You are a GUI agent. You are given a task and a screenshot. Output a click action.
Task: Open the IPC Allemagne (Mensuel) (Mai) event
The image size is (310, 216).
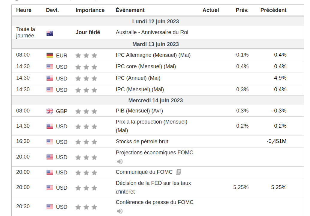click(x=153, y=55)
